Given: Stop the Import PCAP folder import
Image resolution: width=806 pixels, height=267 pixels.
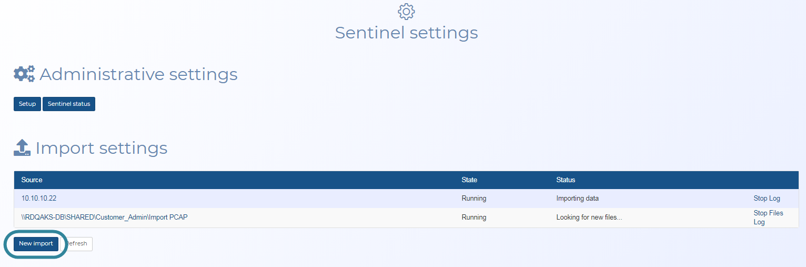Looking at the screenshot, I should click(x=760, y=213).
